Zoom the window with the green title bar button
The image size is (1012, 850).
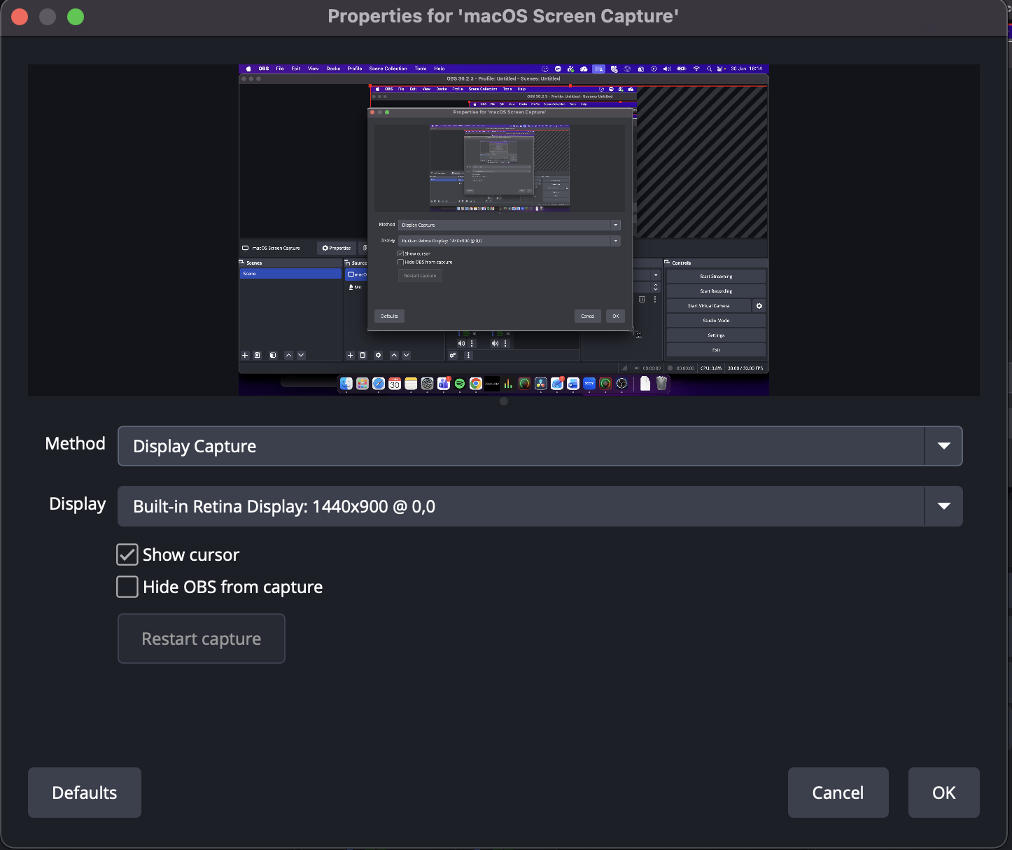coord(76,17)
